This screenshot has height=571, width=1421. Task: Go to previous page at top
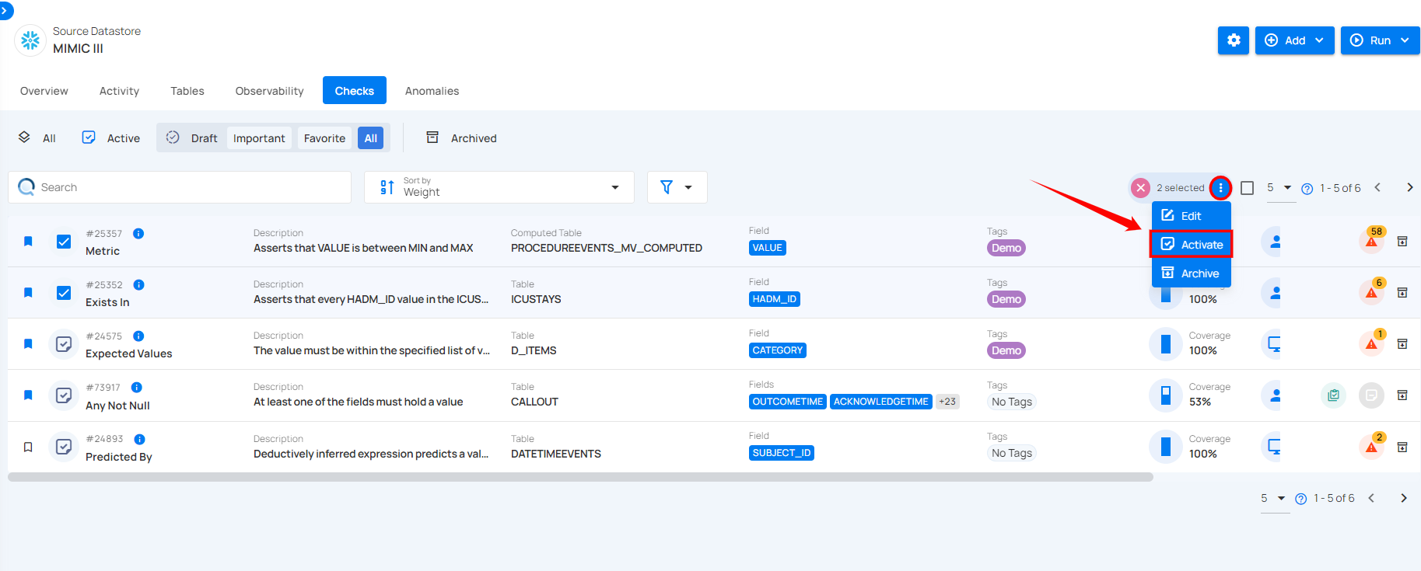click(x=1377, y=187)
